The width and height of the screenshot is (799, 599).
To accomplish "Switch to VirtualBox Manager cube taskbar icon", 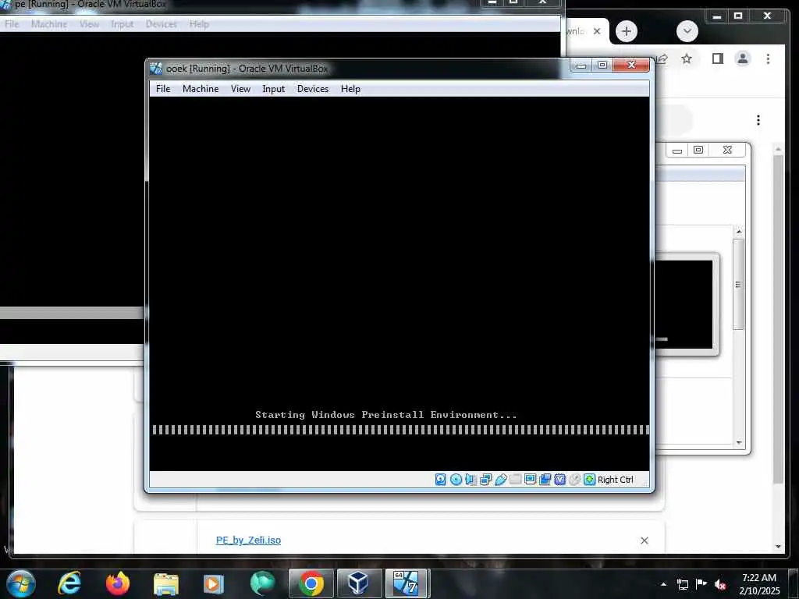I will (x=358, y=583).
